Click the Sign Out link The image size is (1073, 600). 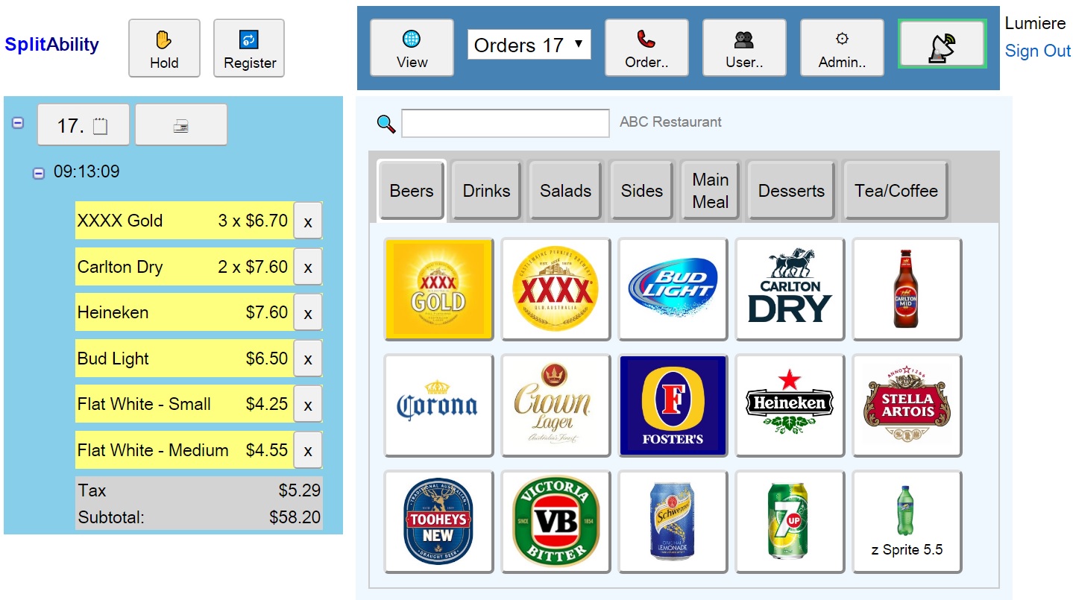coord(1038,51)
